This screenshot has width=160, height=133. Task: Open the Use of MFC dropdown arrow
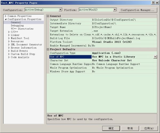pyautogui.click(x=155, y=57)
